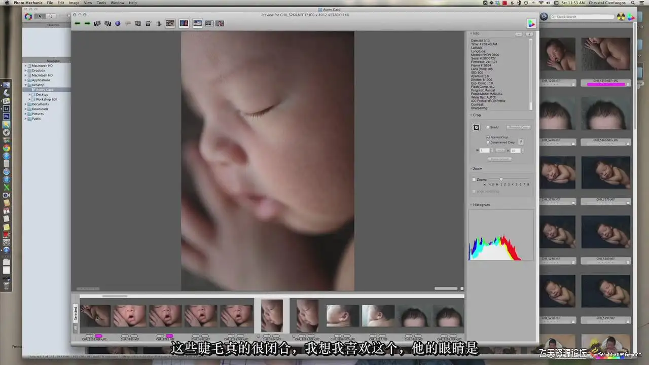Screen dimensions: 649x365
Task: Switch to single image view mode
Action: tap(170, 23)
